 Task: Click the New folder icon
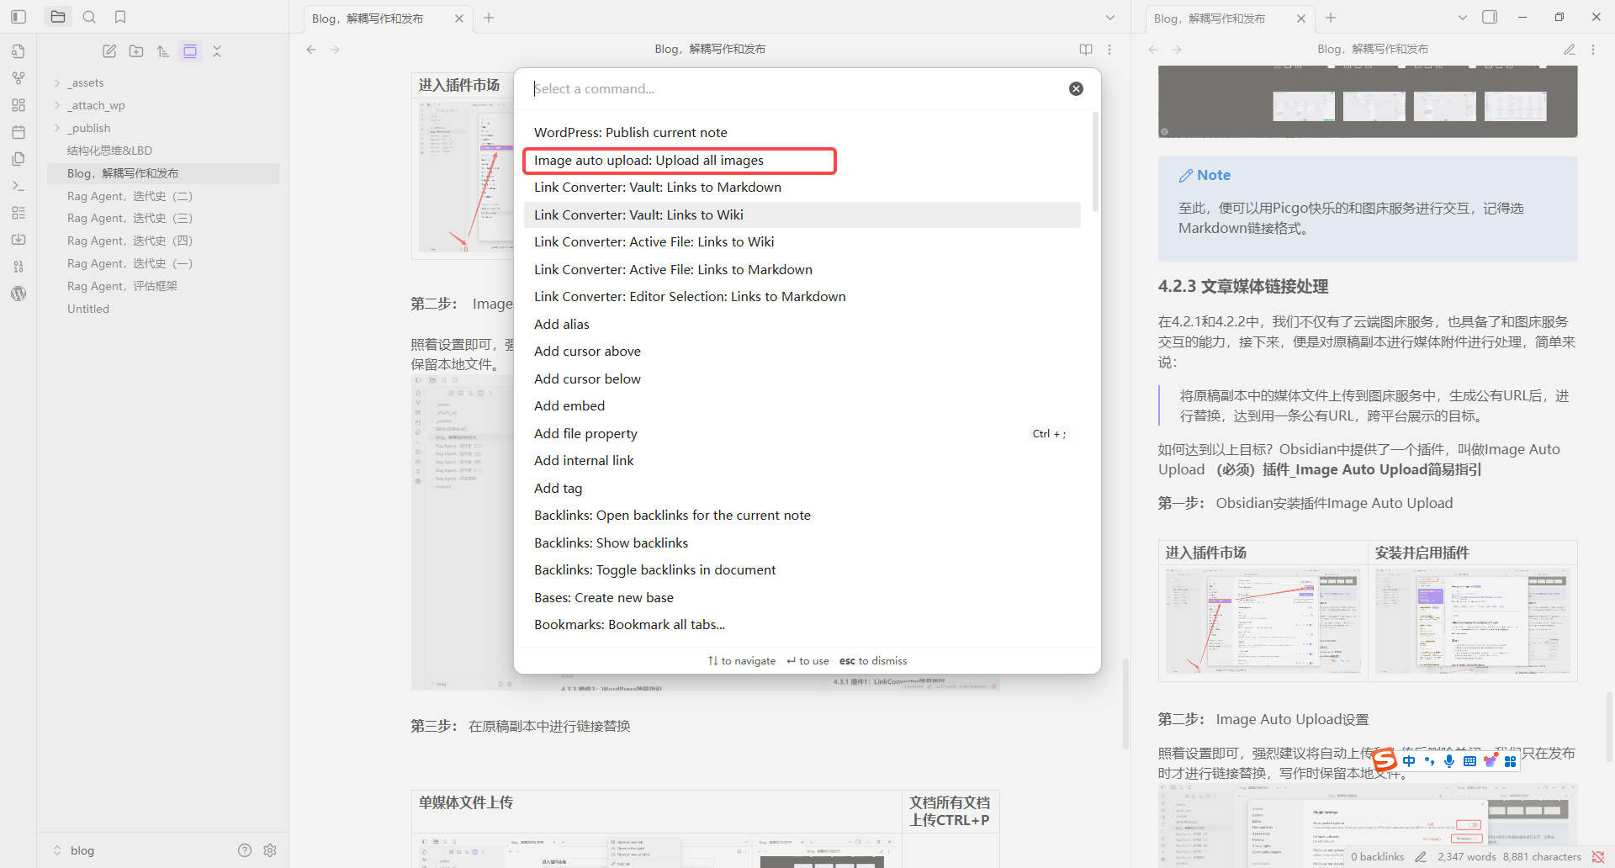136,51
